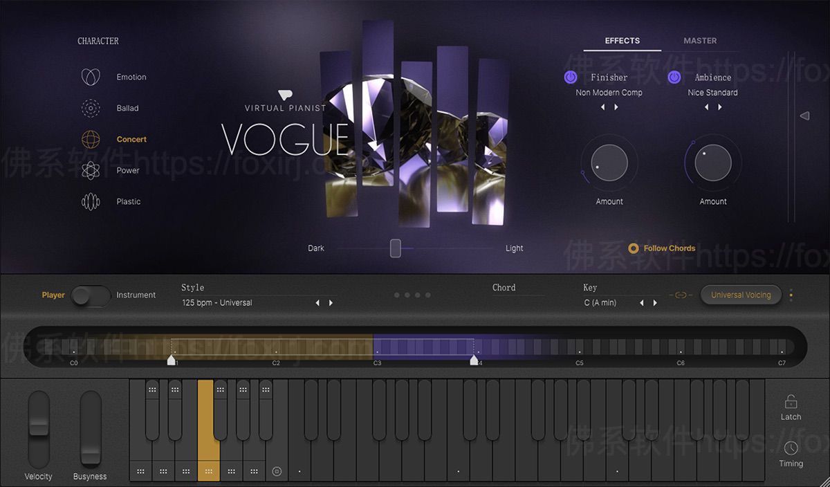
Task: Choose the Plastic character icon
Action: click(91, 201)
